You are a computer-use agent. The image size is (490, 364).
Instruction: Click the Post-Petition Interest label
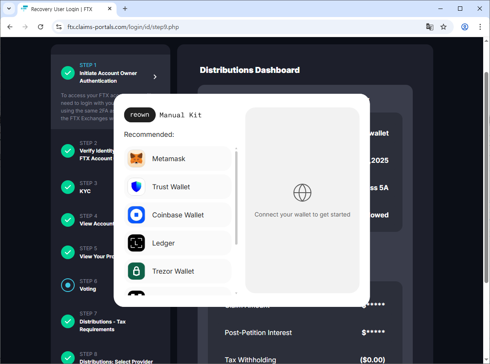coord(258,333)
